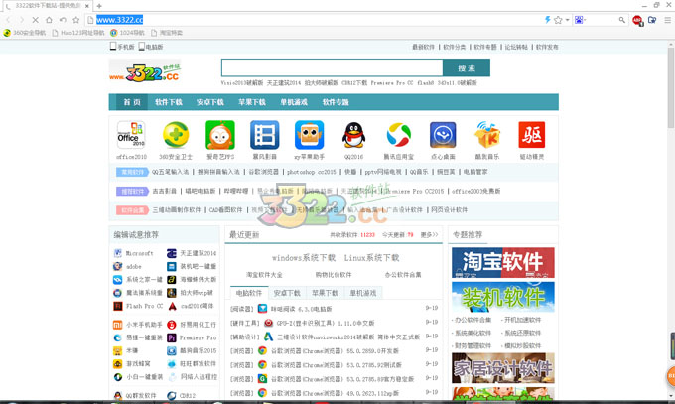Image resolution: width=675 pixels, height=404 pixels.
Task: Open 360安全导航 bookmark
Action: 25,33
